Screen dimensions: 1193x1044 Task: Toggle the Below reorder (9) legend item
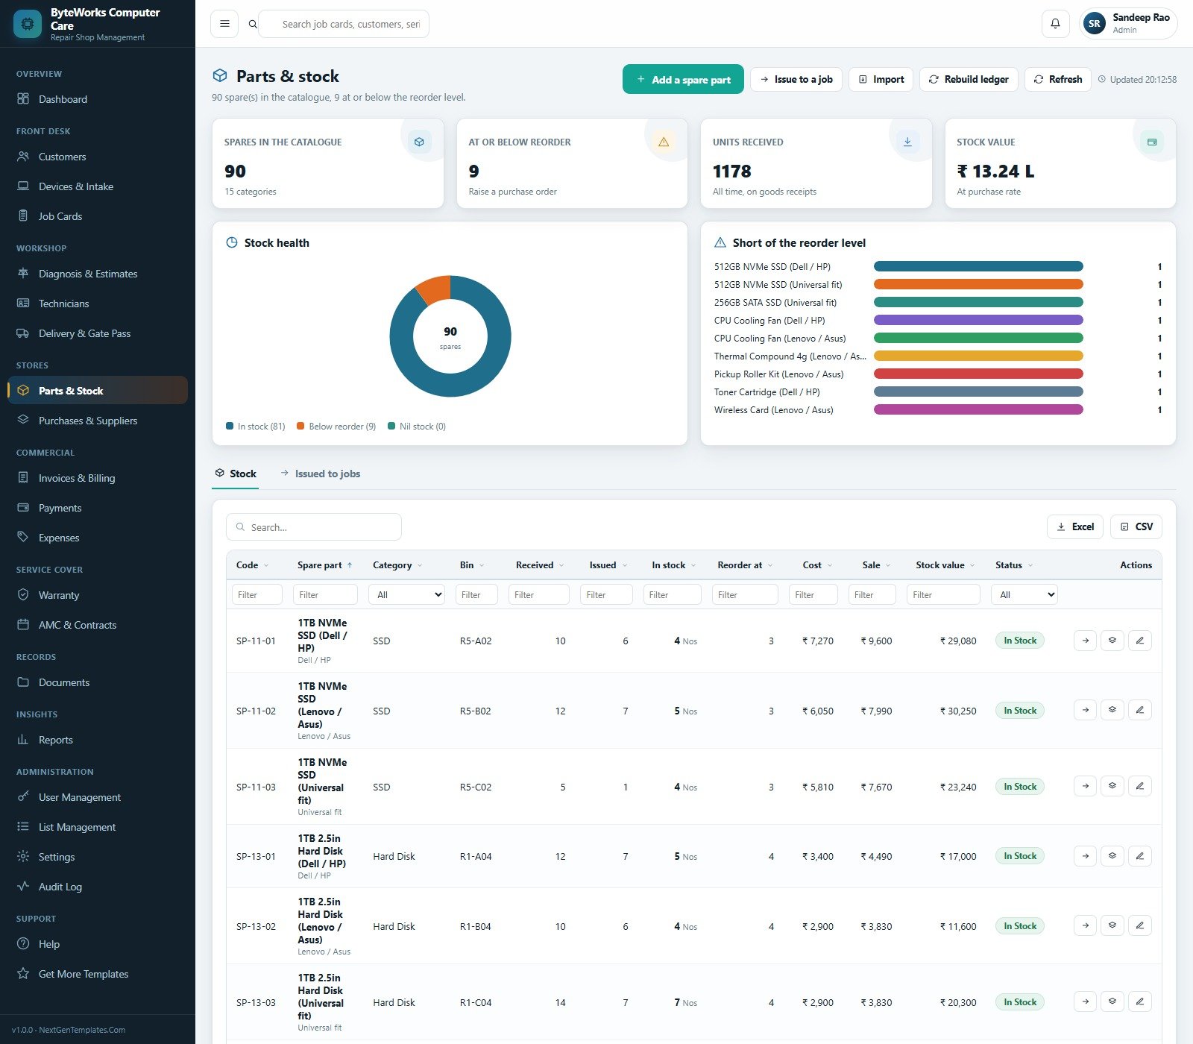(x=336, y=427)
